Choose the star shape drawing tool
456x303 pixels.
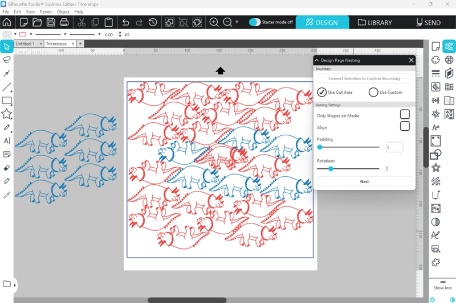click(7, 114)
